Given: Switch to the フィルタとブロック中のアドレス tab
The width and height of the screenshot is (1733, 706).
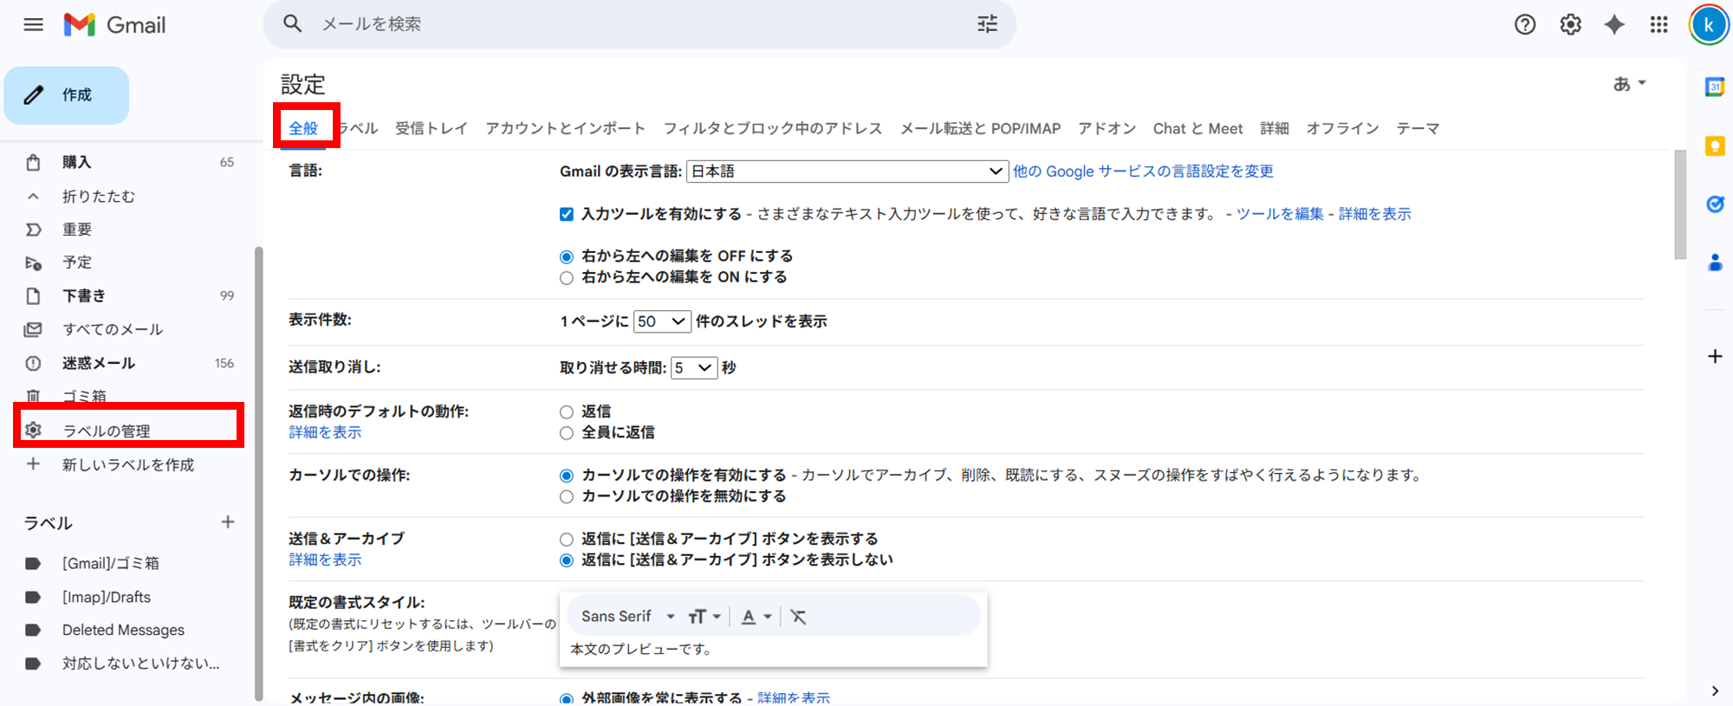Looking at the screenshot, I should (x=772, y=128).
